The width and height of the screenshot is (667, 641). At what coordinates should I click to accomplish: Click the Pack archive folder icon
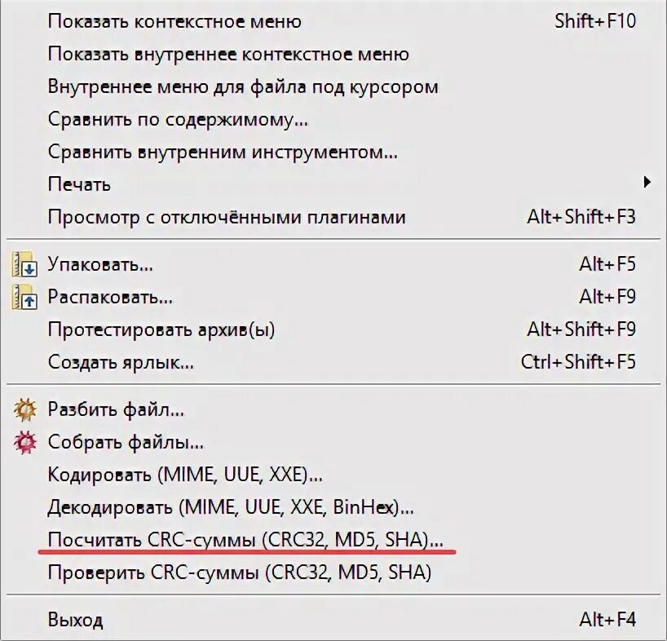coord(24,264)
